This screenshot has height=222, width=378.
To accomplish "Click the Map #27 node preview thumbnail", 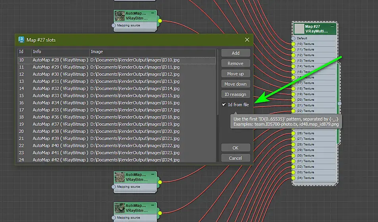I will tap(299, 29).
